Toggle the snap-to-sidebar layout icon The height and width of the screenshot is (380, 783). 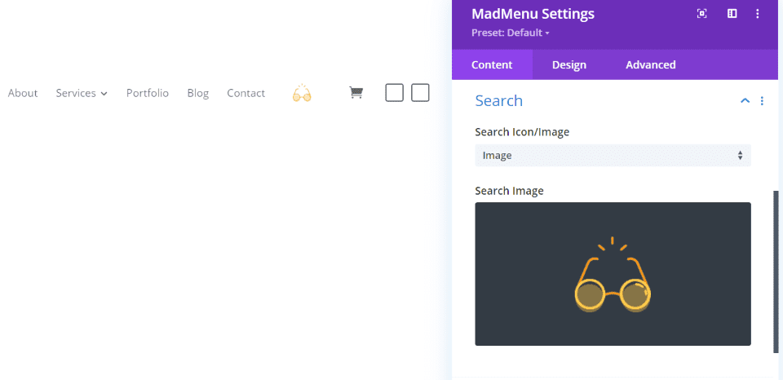[x=732, y=14]
